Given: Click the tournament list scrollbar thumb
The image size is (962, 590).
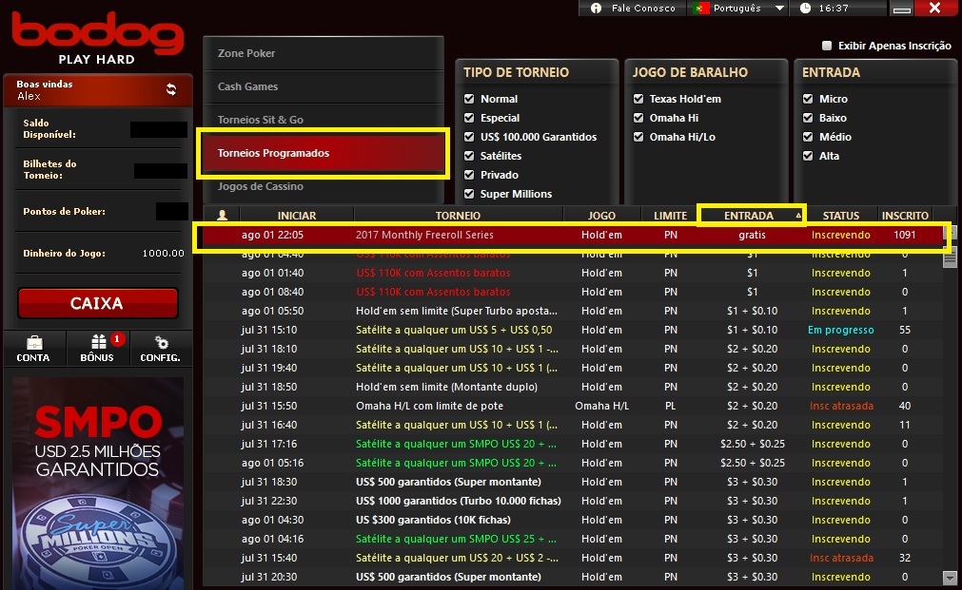Looking at the screenshot, I should 950,257.
